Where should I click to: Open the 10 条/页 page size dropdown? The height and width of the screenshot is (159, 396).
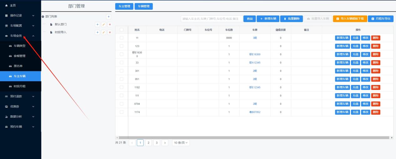tap(181, 143)
